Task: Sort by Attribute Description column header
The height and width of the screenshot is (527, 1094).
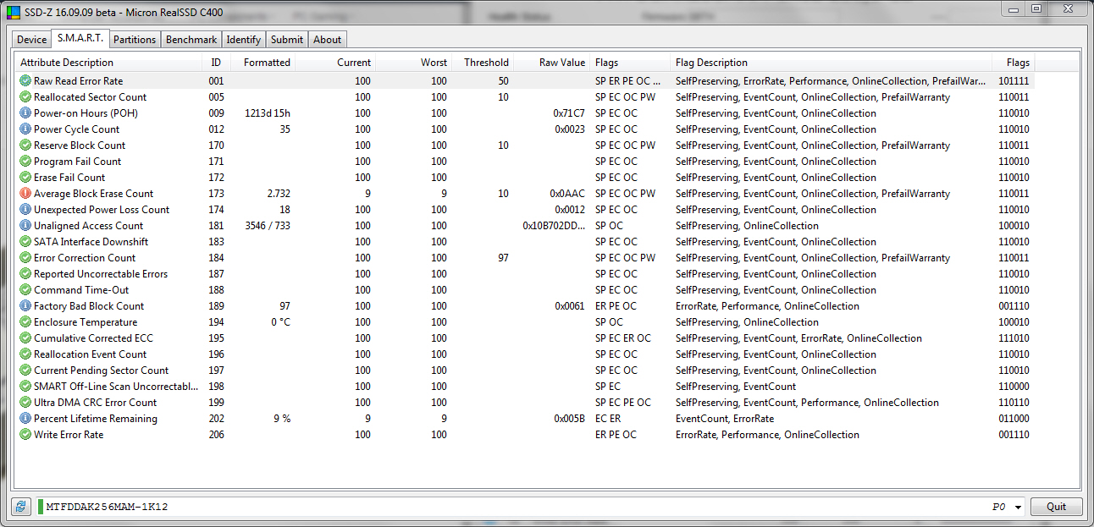Action: (108, 63)
